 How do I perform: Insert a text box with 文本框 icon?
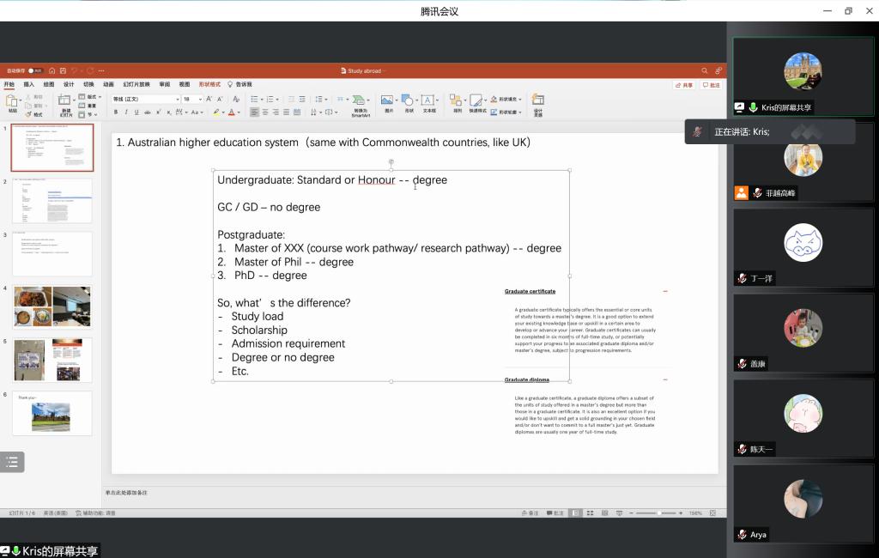(428, 101)
